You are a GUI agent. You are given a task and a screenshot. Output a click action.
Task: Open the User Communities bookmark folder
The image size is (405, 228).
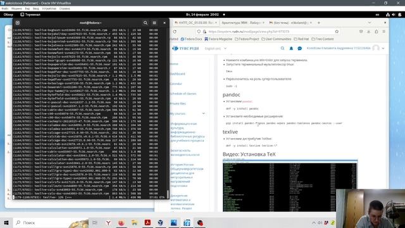tap(277, 39)
